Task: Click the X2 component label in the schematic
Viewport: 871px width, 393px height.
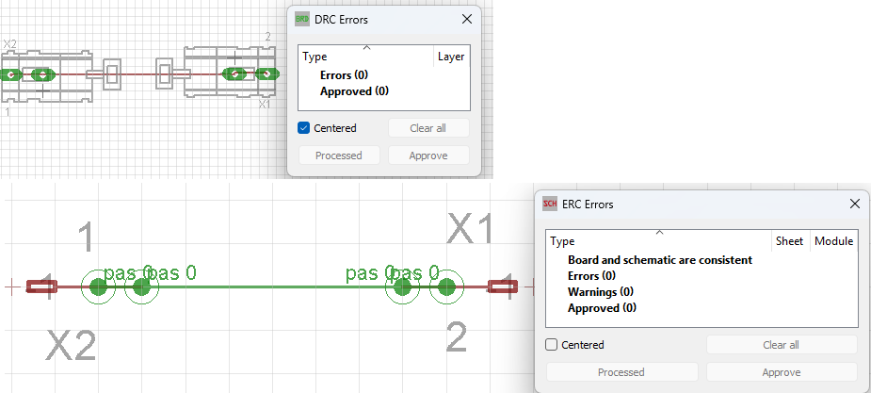Action: point(72,348)
